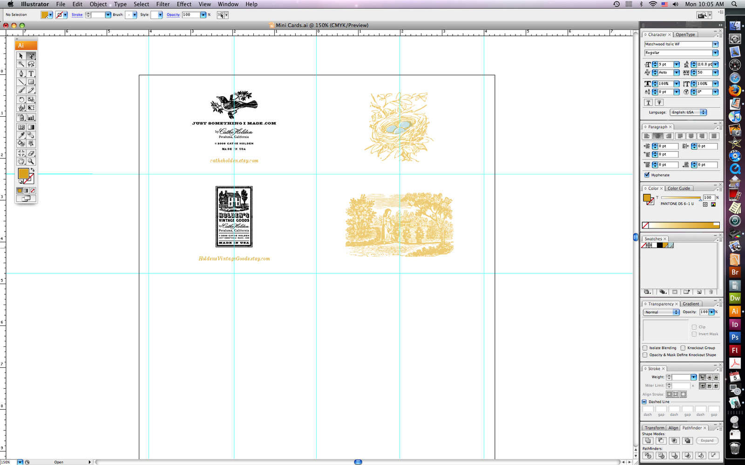Select the Type tool in toolbox
The height and width of the screenshot is (465, 745).
click(x=31, y=73)
